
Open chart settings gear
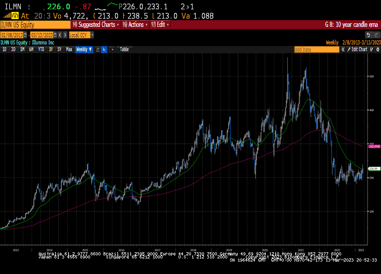click(x=377, y=50)
